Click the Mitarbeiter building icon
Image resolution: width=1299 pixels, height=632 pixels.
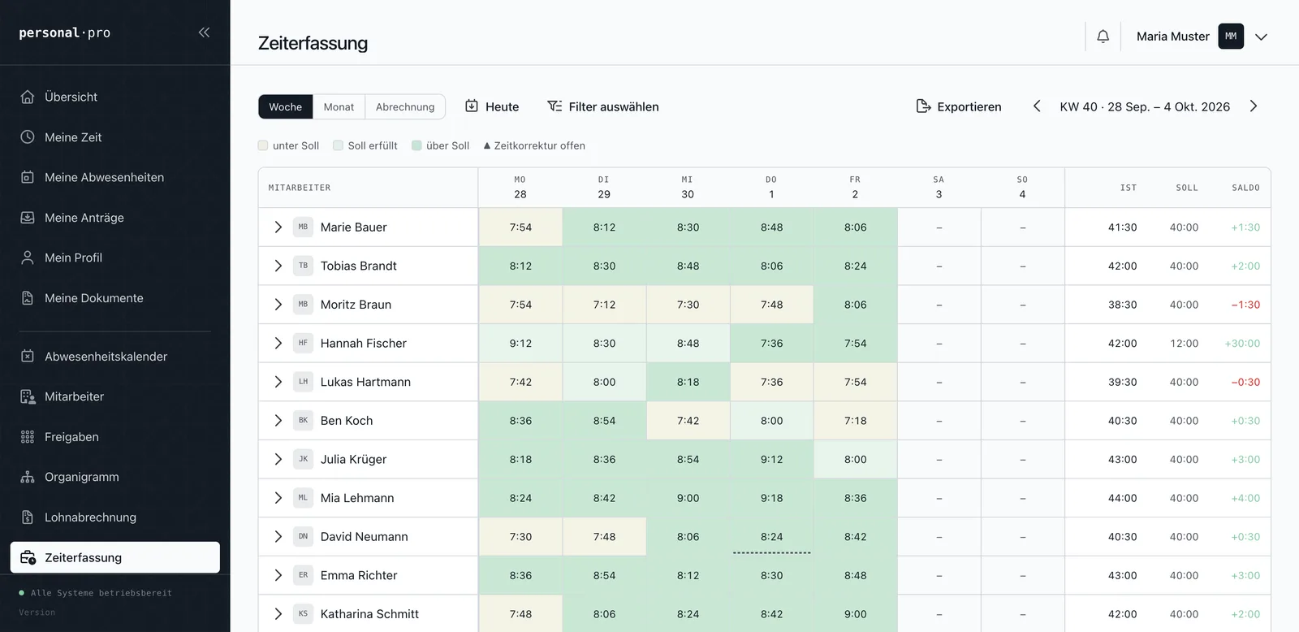coord(28,396)
